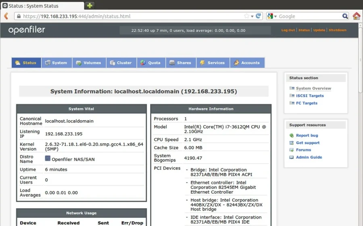
Task: Switch to the Volumes tab
Action: [89, 63]
